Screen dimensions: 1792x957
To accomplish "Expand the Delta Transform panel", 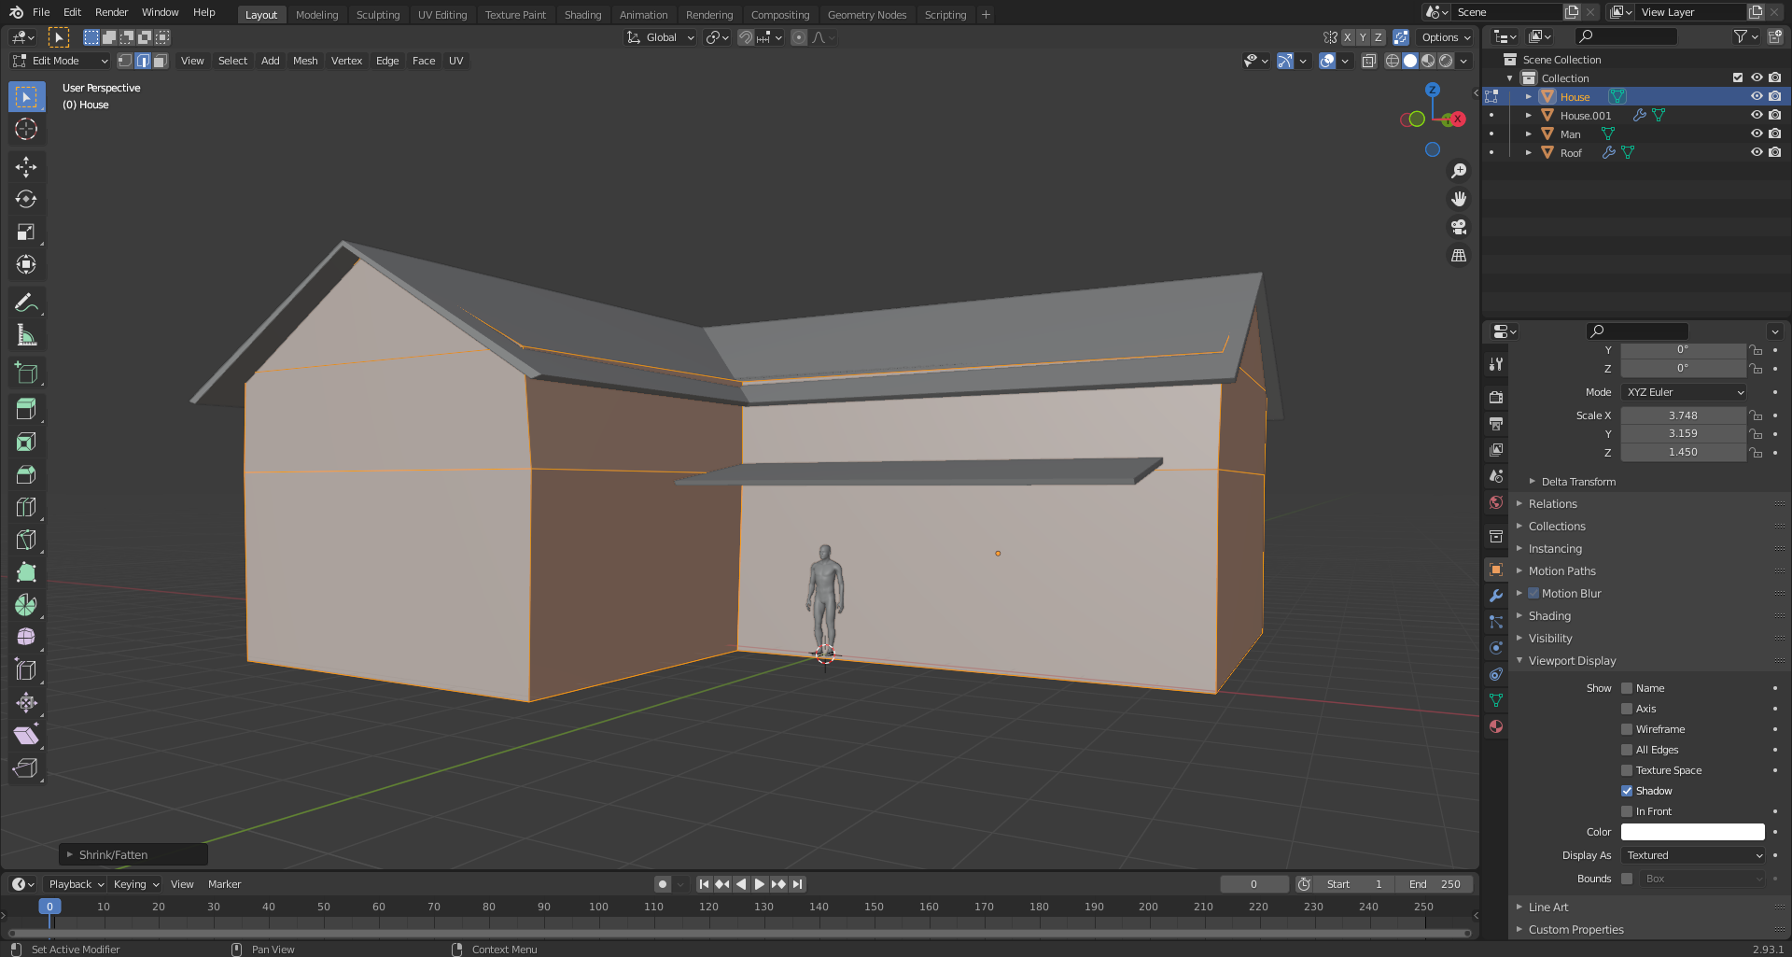I will [1578, 482].
